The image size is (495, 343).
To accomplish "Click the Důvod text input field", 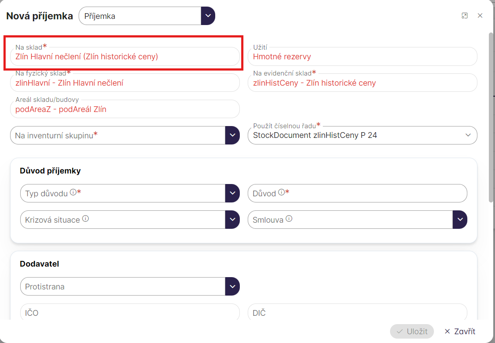I will coord(373,193).
